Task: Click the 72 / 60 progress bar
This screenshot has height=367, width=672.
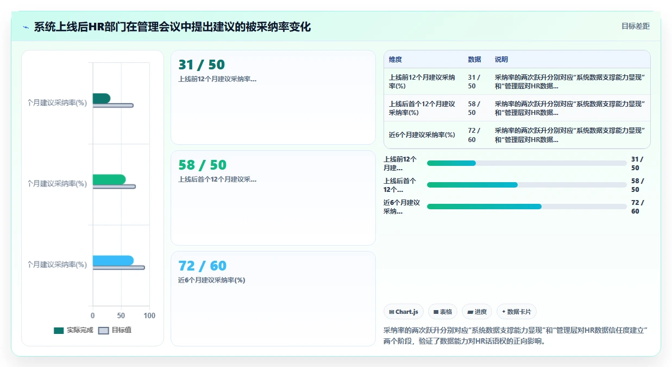Action: [526, 207]
